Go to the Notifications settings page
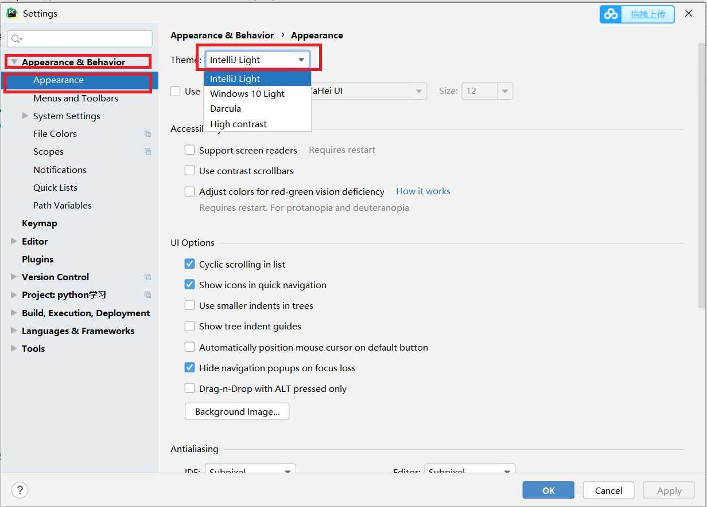Screen dimensions: 707x507 (60, 170)
